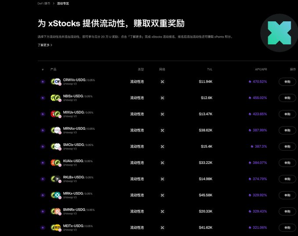Click the TVL column header
Image resolution: width=298 pixels, height=236 pixels.
click(x=210, y=69)
